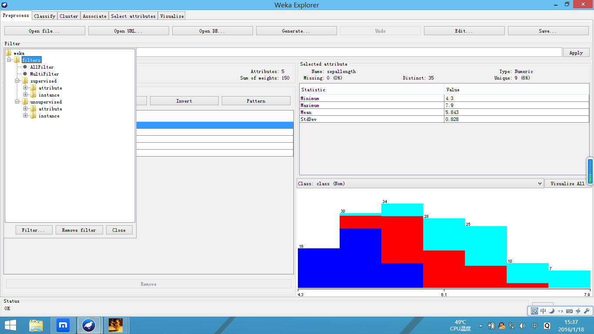This screenshot has height=334, width=594.
Task: Click the Weka icon in the title bar
Action: [x=4, y=5]
